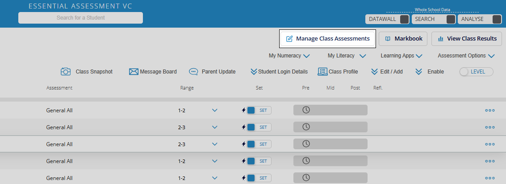Click clock icon in top 1-2 row
506x184 pixels.
306,110
